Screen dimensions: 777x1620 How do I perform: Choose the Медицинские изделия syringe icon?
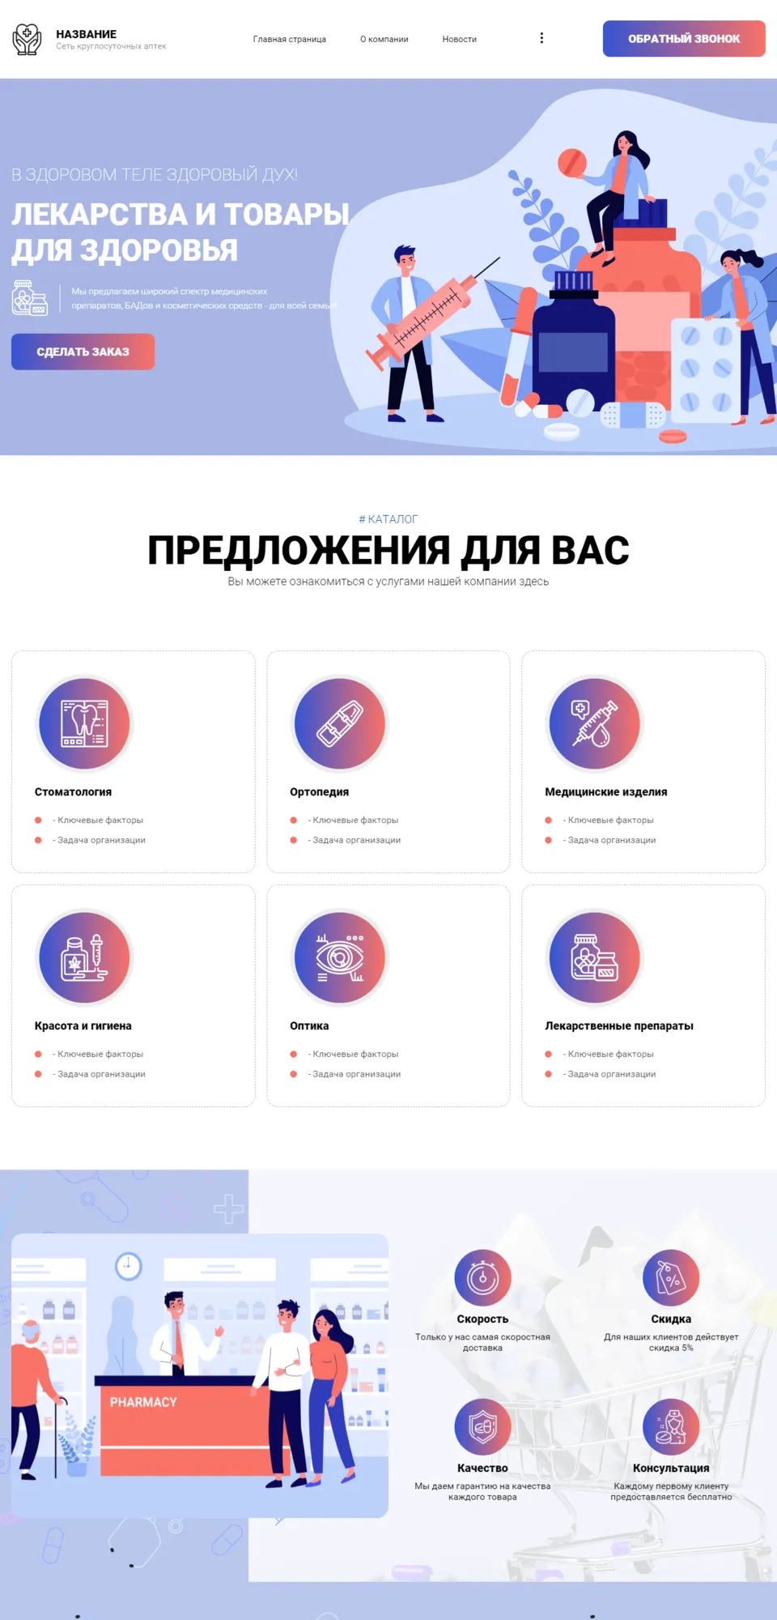pyautogui.click(x=595, y=723)
